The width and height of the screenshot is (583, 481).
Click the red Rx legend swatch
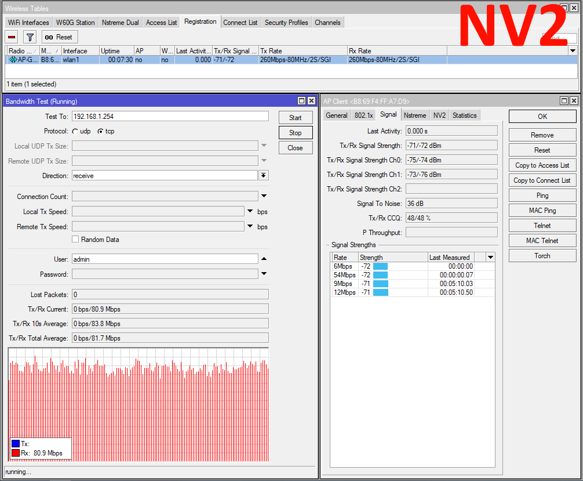(16, 453)
